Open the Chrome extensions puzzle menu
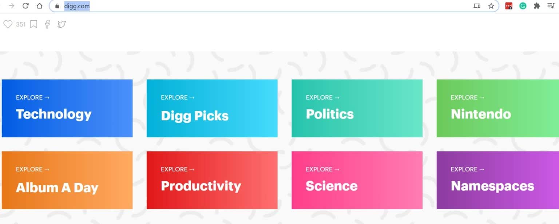559x224 pixels. [537, 6]
